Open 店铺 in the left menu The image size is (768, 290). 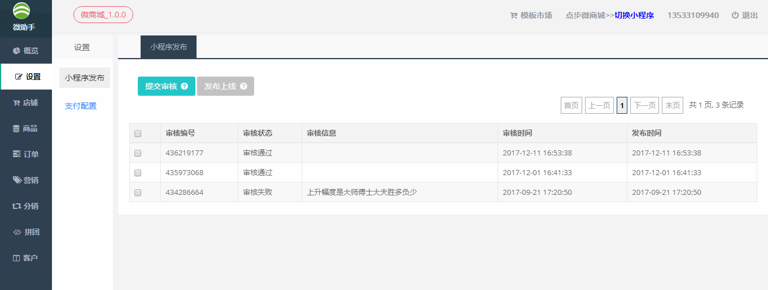click(26, 102)
